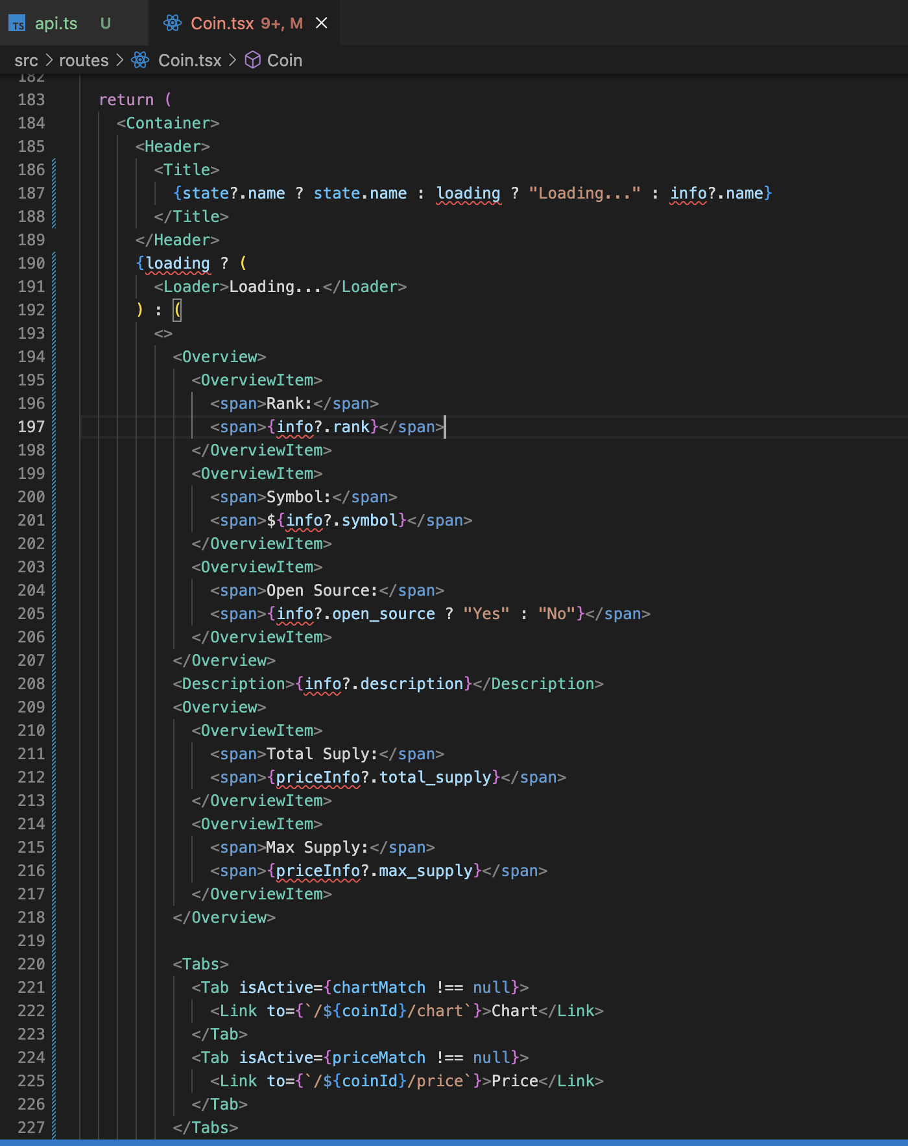Click the React icon on Coin.tsx tab
Image resolution: width=908 pixels, height=1146 pixels.
click(173, 23)
